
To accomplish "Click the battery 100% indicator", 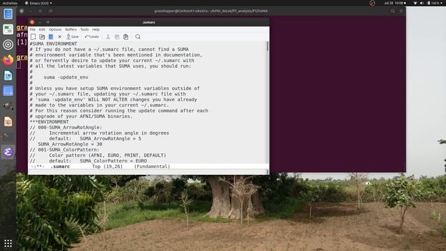I will click(433, 3).
